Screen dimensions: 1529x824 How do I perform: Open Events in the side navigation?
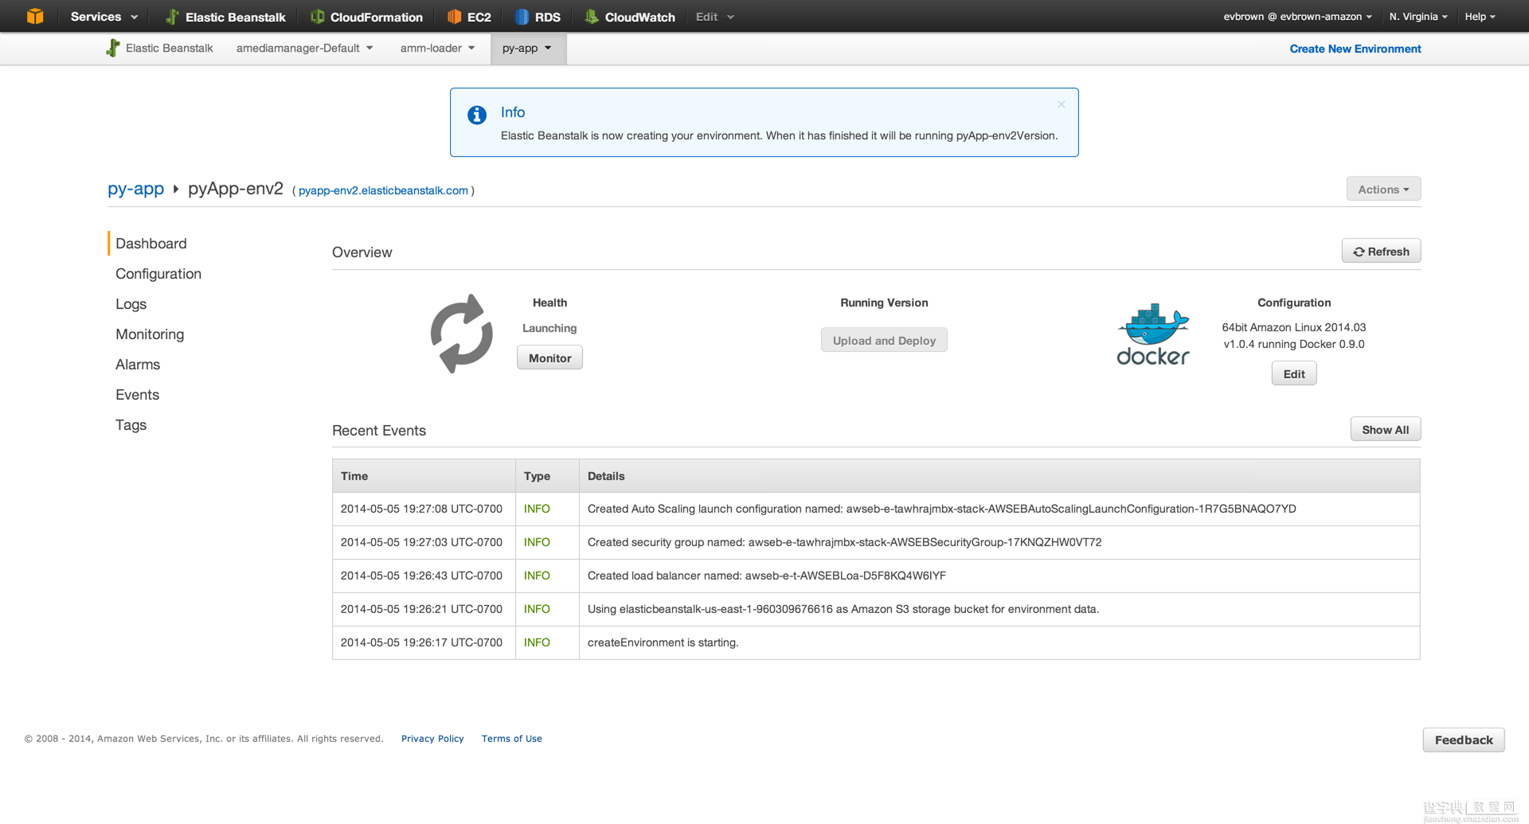137,395
